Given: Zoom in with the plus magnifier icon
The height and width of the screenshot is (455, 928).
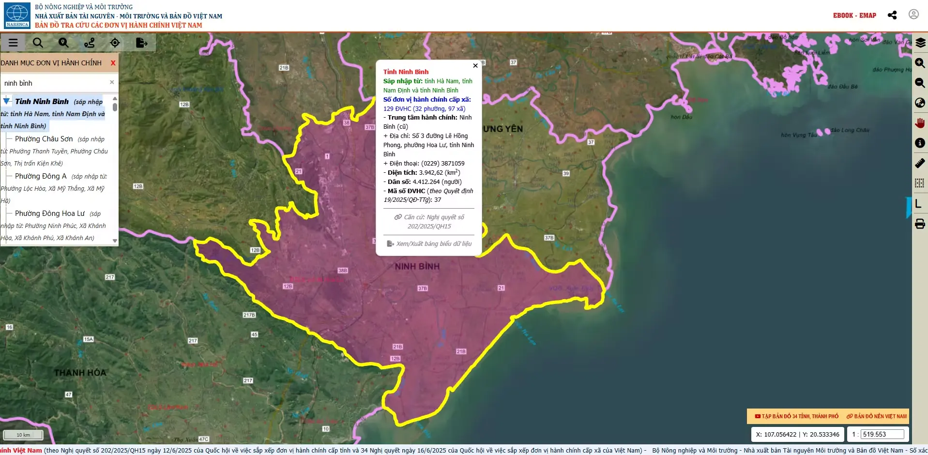Looking at the screenshot, I should 920,63.
